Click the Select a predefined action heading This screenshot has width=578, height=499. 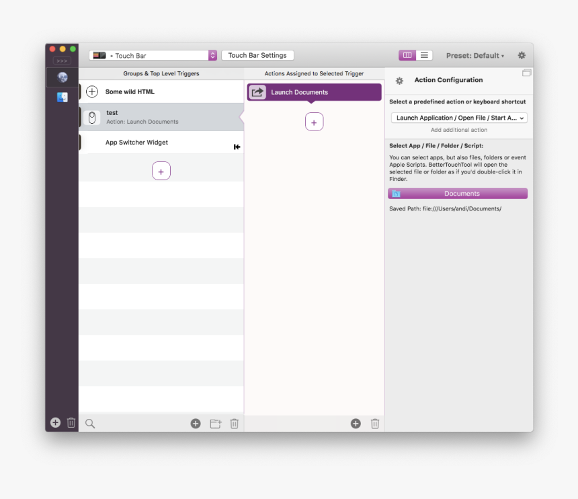(458, 102)
